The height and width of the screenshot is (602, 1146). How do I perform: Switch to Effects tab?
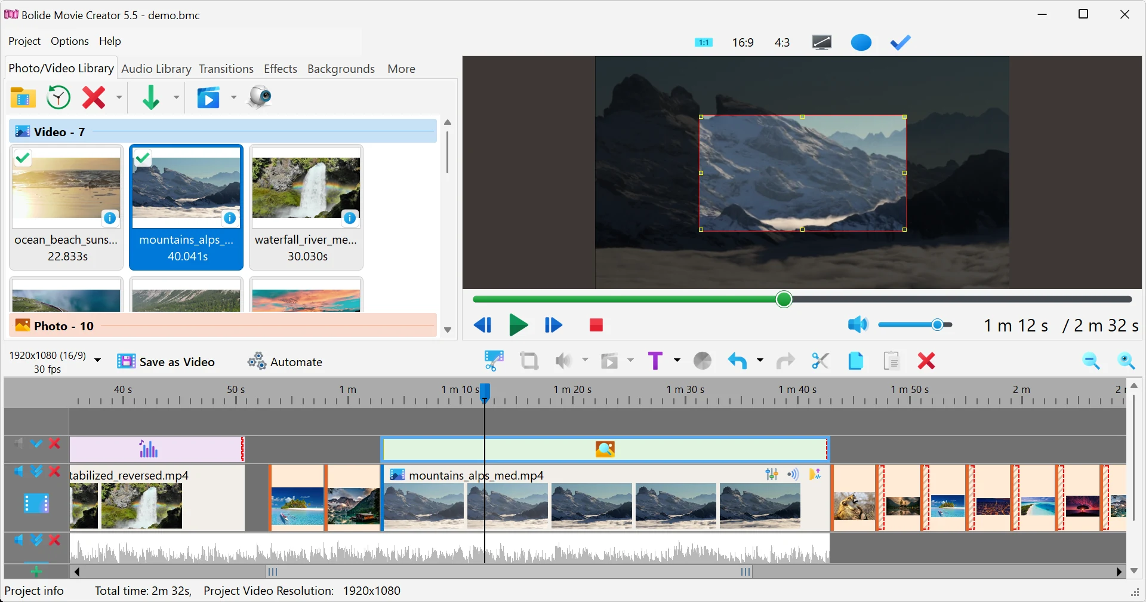[281, 69]
